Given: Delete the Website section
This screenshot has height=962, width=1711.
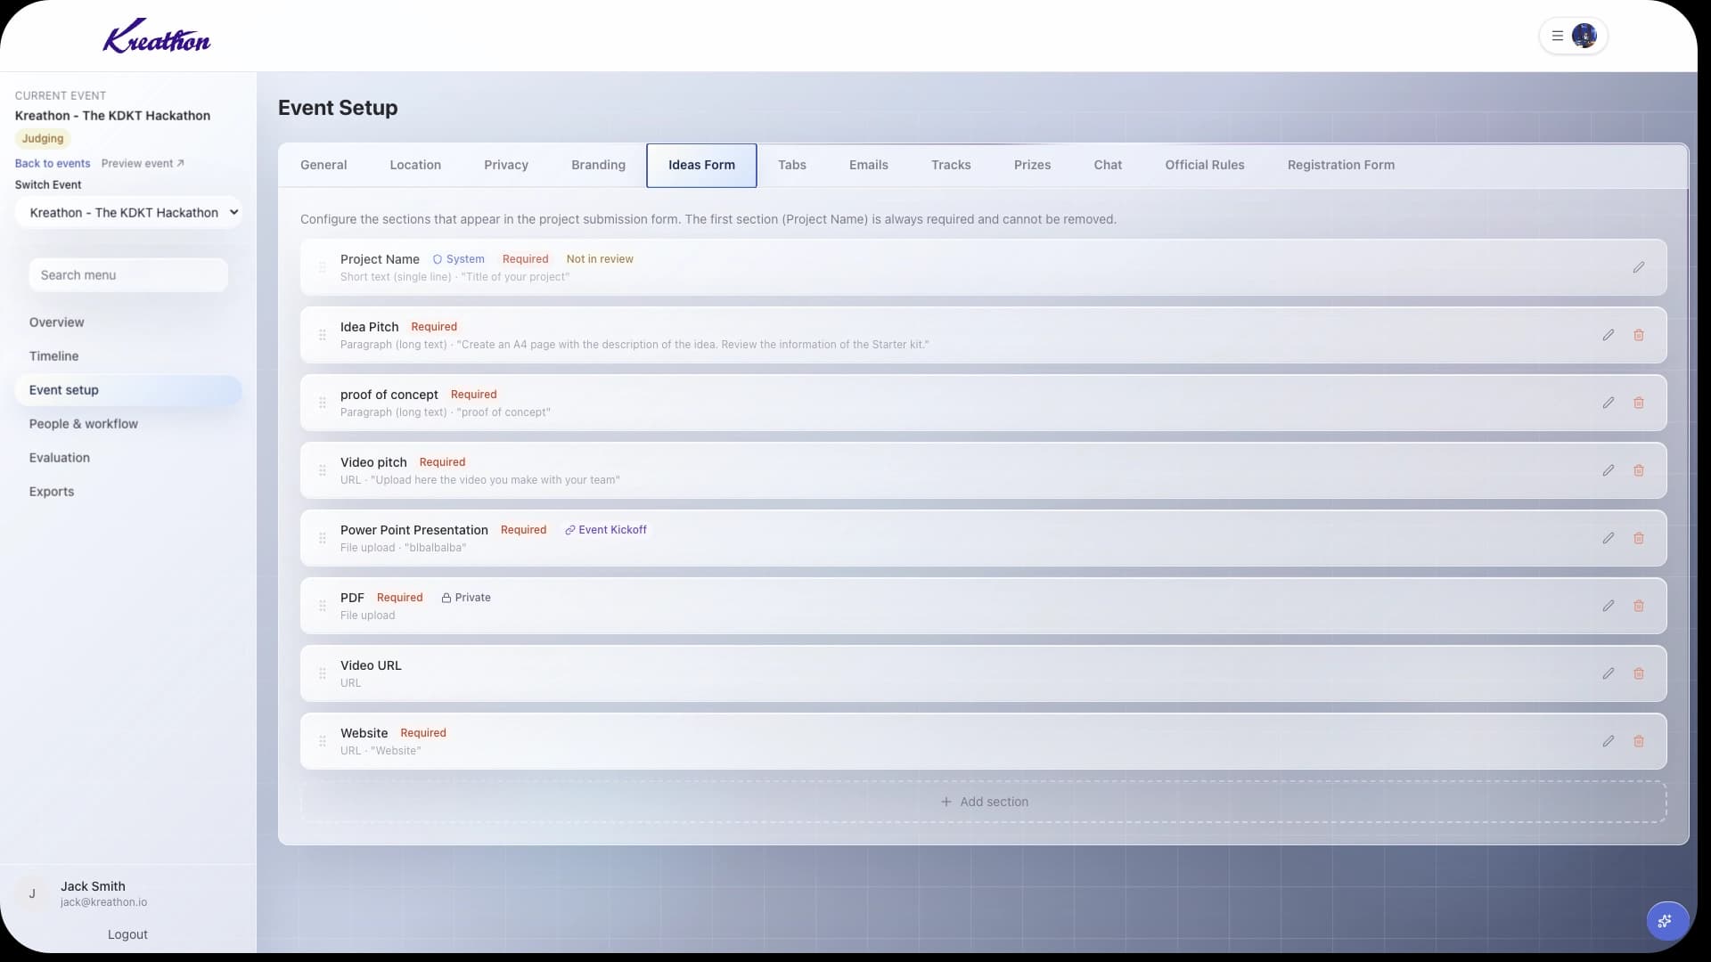Looking at the screenshot, I should (x=1638, y=741).
